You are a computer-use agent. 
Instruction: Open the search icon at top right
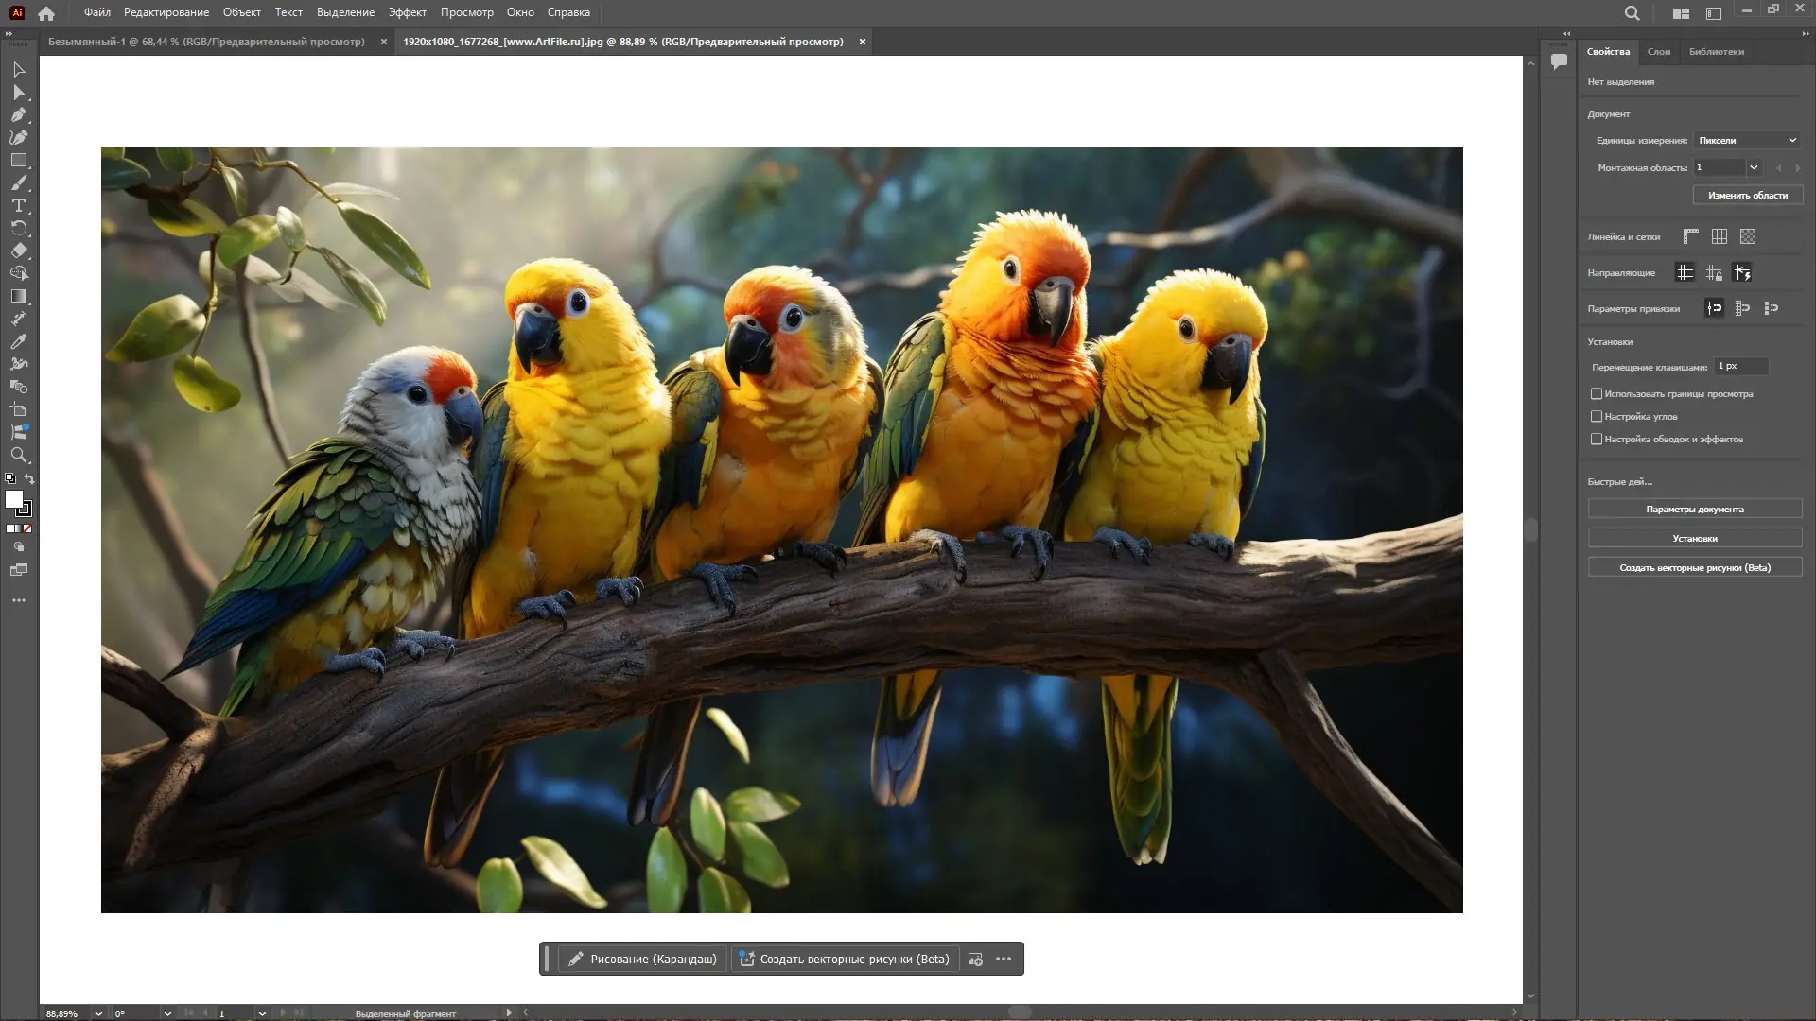(x=1632, y=13)
